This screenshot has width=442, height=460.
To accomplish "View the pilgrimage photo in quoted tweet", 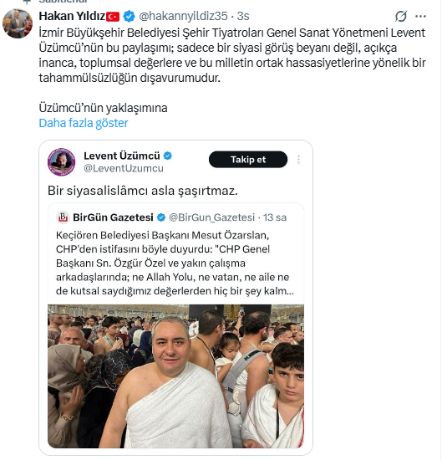I will coord(175,376).
